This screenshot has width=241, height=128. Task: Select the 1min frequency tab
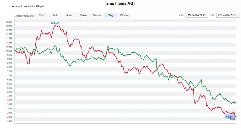[55, 15]
